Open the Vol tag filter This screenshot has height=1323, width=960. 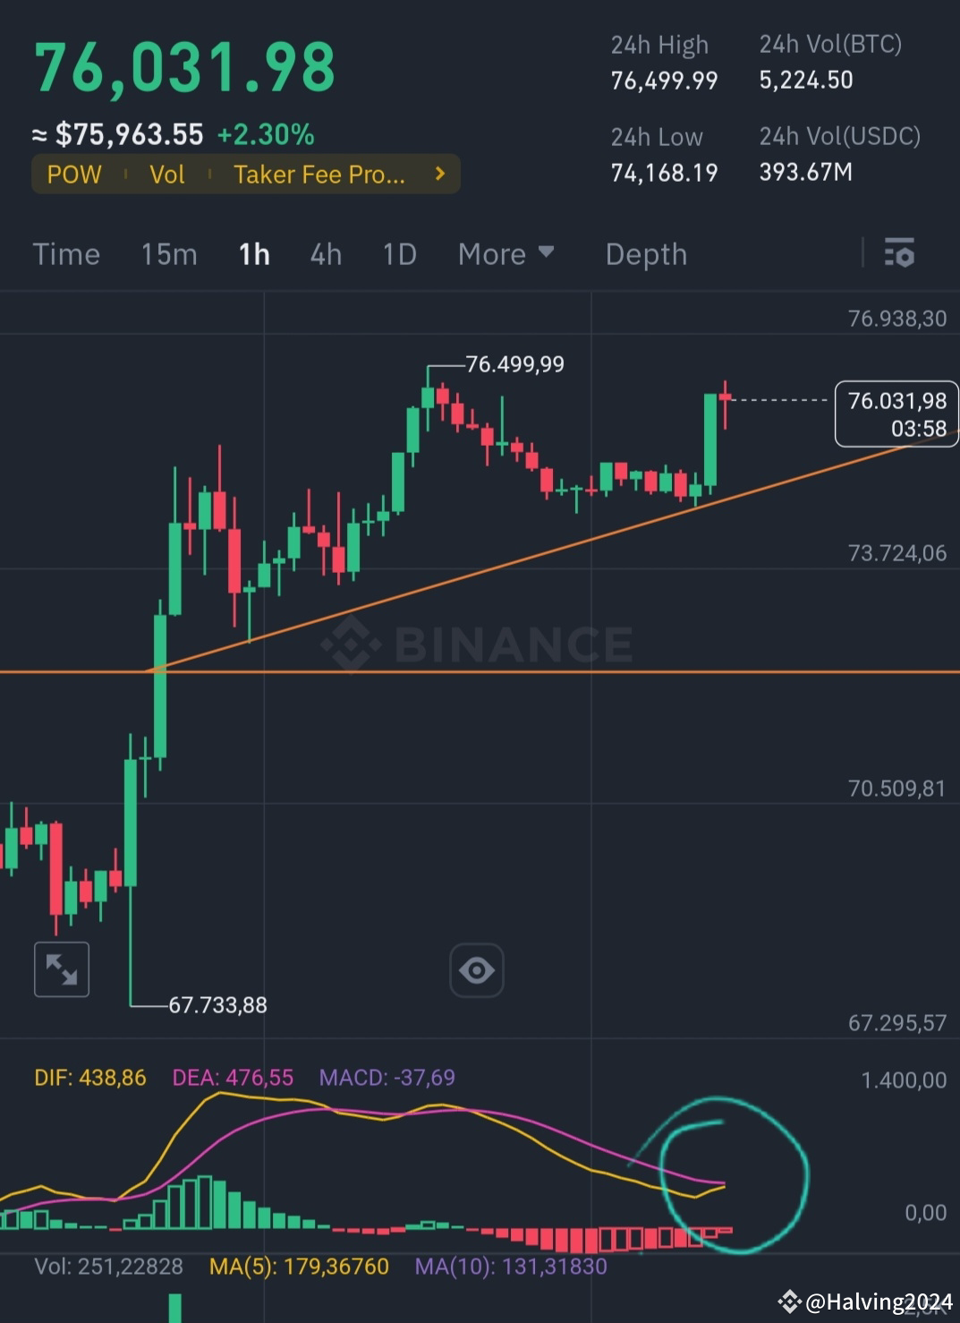(x=166, y=174)
